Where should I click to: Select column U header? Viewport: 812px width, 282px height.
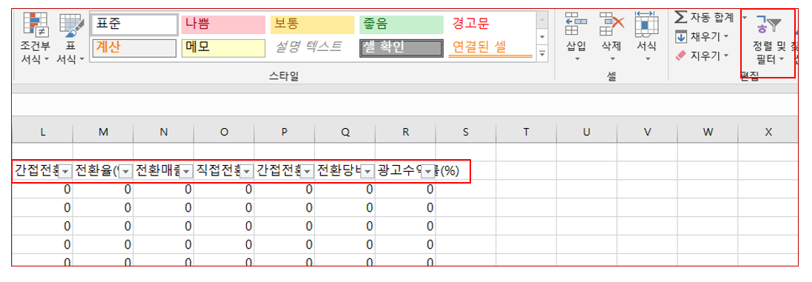[586, 132]
